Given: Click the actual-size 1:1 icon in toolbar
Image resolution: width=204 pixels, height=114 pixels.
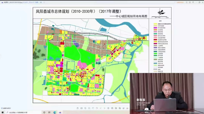Looking at the screenshot, I should (x=82, y=108).
